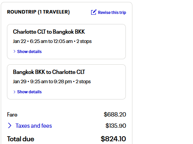Expand the chevron for Bangkok to Charlotte details
This screenshot has width=193, height=144.
(14, 92)
